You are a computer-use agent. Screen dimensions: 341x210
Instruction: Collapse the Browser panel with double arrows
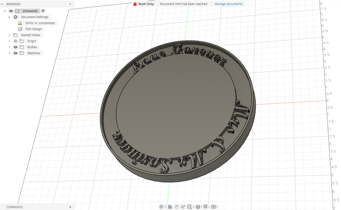click(x=2, y=4)
